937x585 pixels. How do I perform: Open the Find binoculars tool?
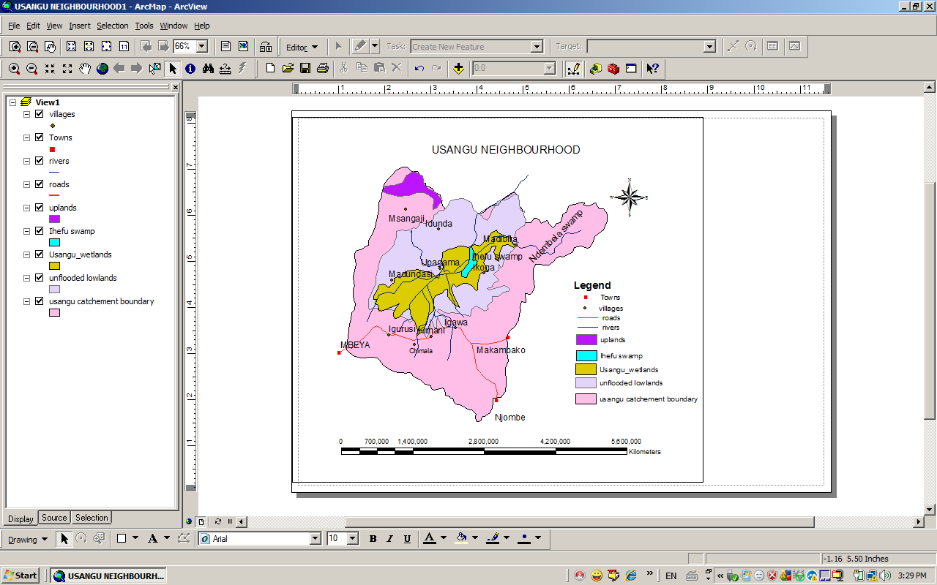[208, 69]
